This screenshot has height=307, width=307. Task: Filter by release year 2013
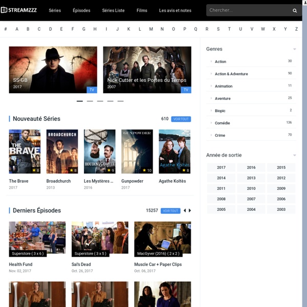pos(251,178)
